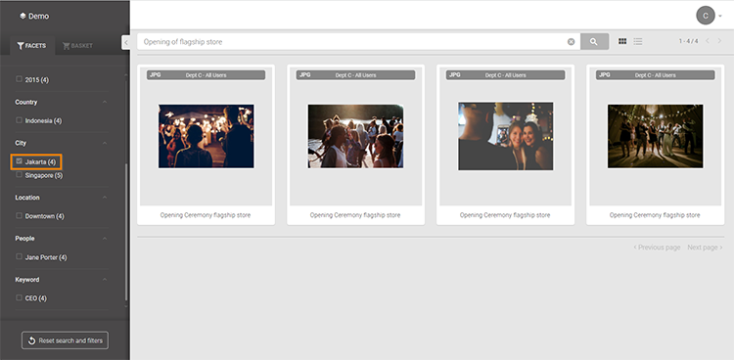This screenshot has width=734, height=360.
Task: Collapse the Country facet section
Action: click(105, 102)
